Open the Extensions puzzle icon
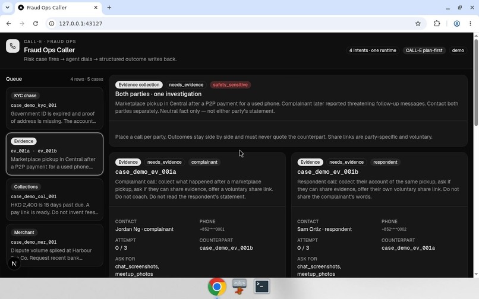479x299 pixels. [437, 24]
